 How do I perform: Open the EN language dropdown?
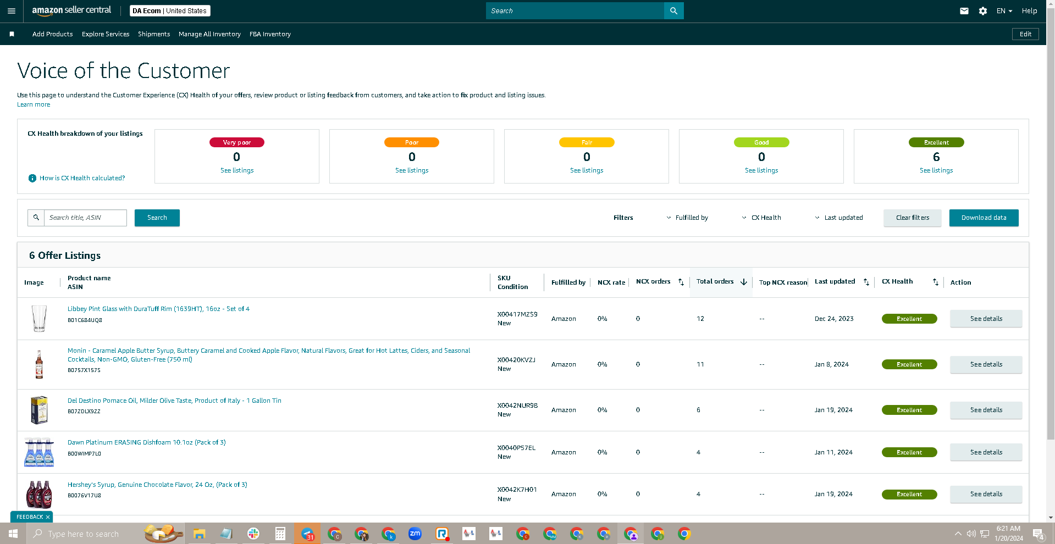tap(1004, 11)
